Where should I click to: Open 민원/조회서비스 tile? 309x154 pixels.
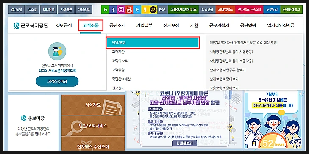click(x=93, y=126)
